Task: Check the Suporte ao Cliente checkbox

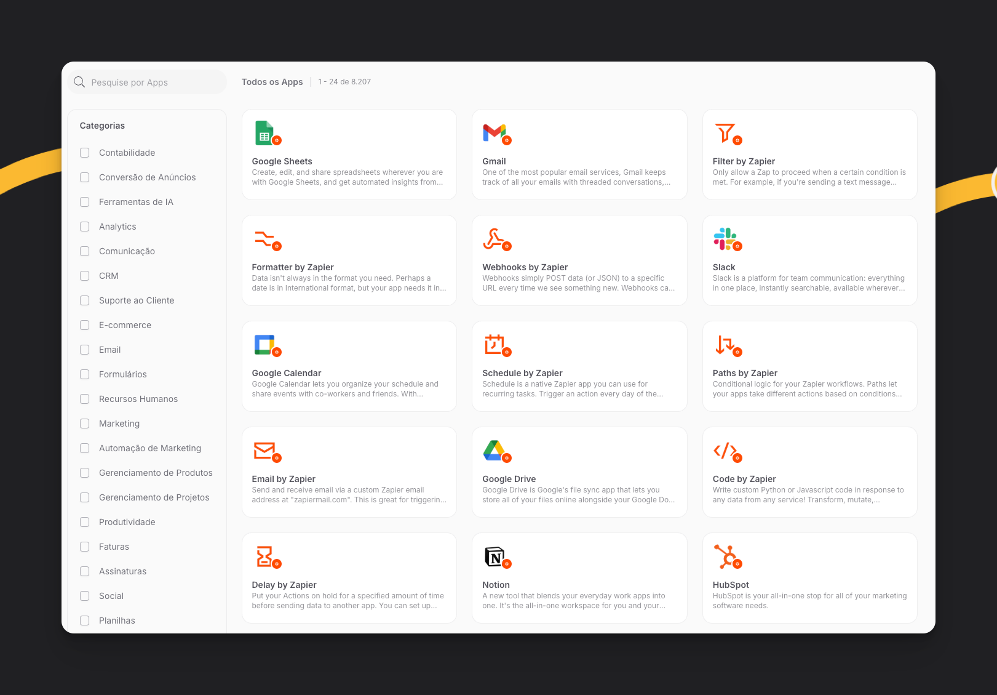Action: coord(85,300)
